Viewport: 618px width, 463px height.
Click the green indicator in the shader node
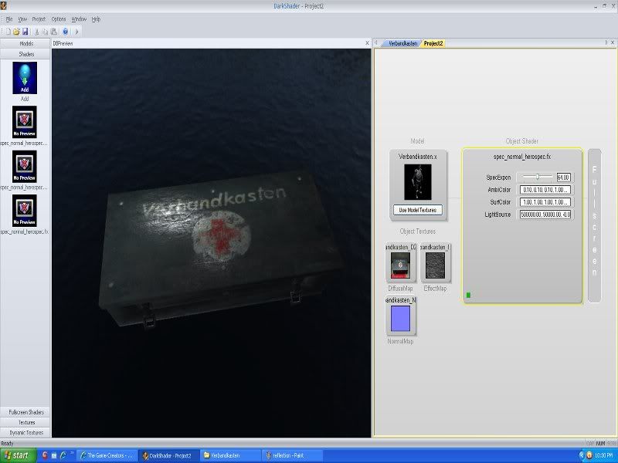click(468, 295)
